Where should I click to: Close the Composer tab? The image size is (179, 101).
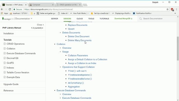click(53, 5)
